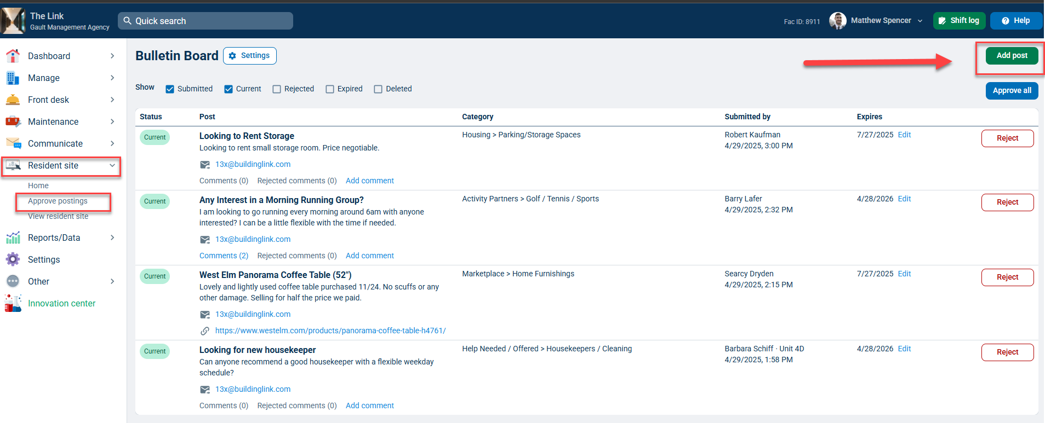Expand the Reports/Data menu chevron
The width and height of the screenshot is (1045, 423).
tap(112, 237)
